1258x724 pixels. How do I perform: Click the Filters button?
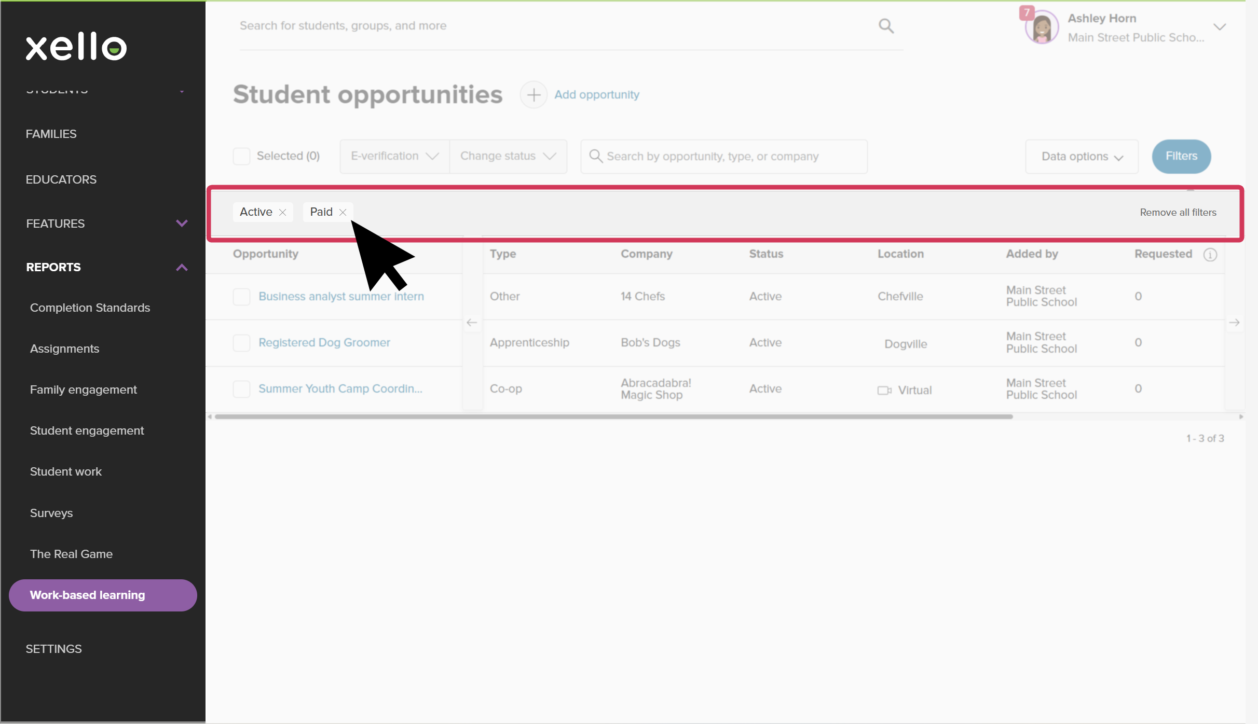pyautogui.click(x=1181, y=156)
